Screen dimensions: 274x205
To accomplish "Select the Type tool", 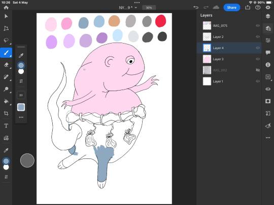I will tap(6, 126).
